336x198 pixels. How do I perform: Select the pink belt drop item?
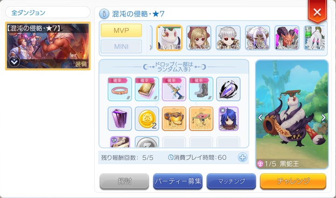120,89
